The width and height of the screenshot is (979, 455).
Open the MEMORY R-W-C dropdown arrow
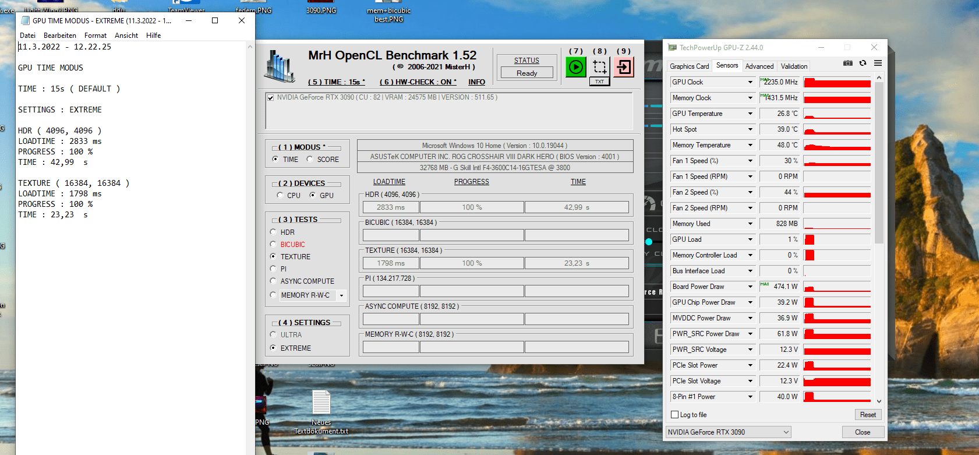coord(342,296)
